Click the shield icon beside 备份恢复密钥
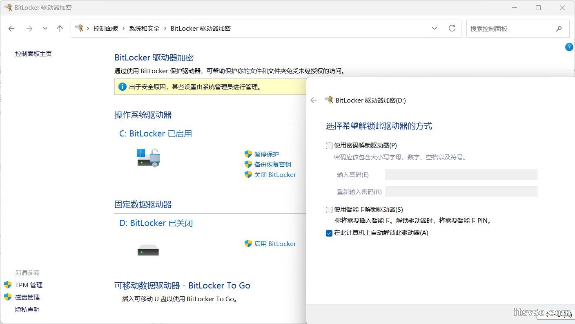Screen dimensions: 575x324 pos(248,164)
